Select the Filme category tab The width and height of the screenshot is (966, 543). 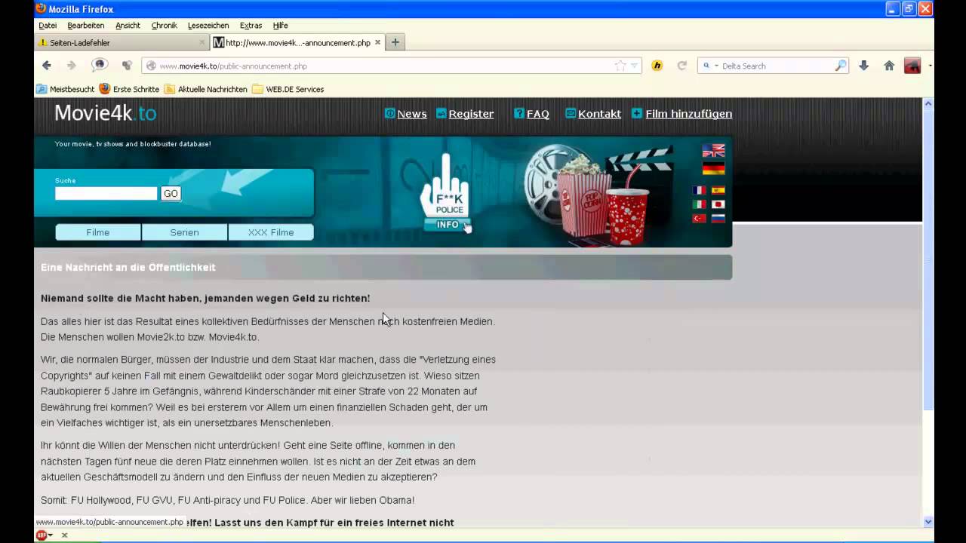[x=98, y=232]
